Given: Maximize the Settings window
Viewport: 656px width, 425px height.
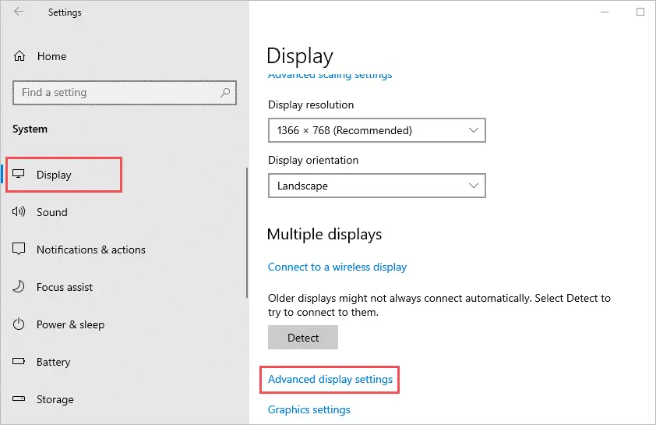Looking at the screenshot, I should [x=640, y=12].
